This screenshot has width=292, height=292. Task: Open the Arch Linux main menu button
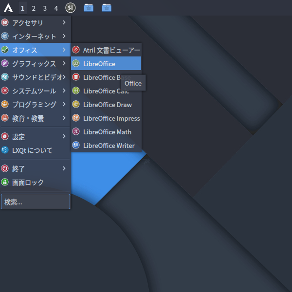click(x=8, y=8)
